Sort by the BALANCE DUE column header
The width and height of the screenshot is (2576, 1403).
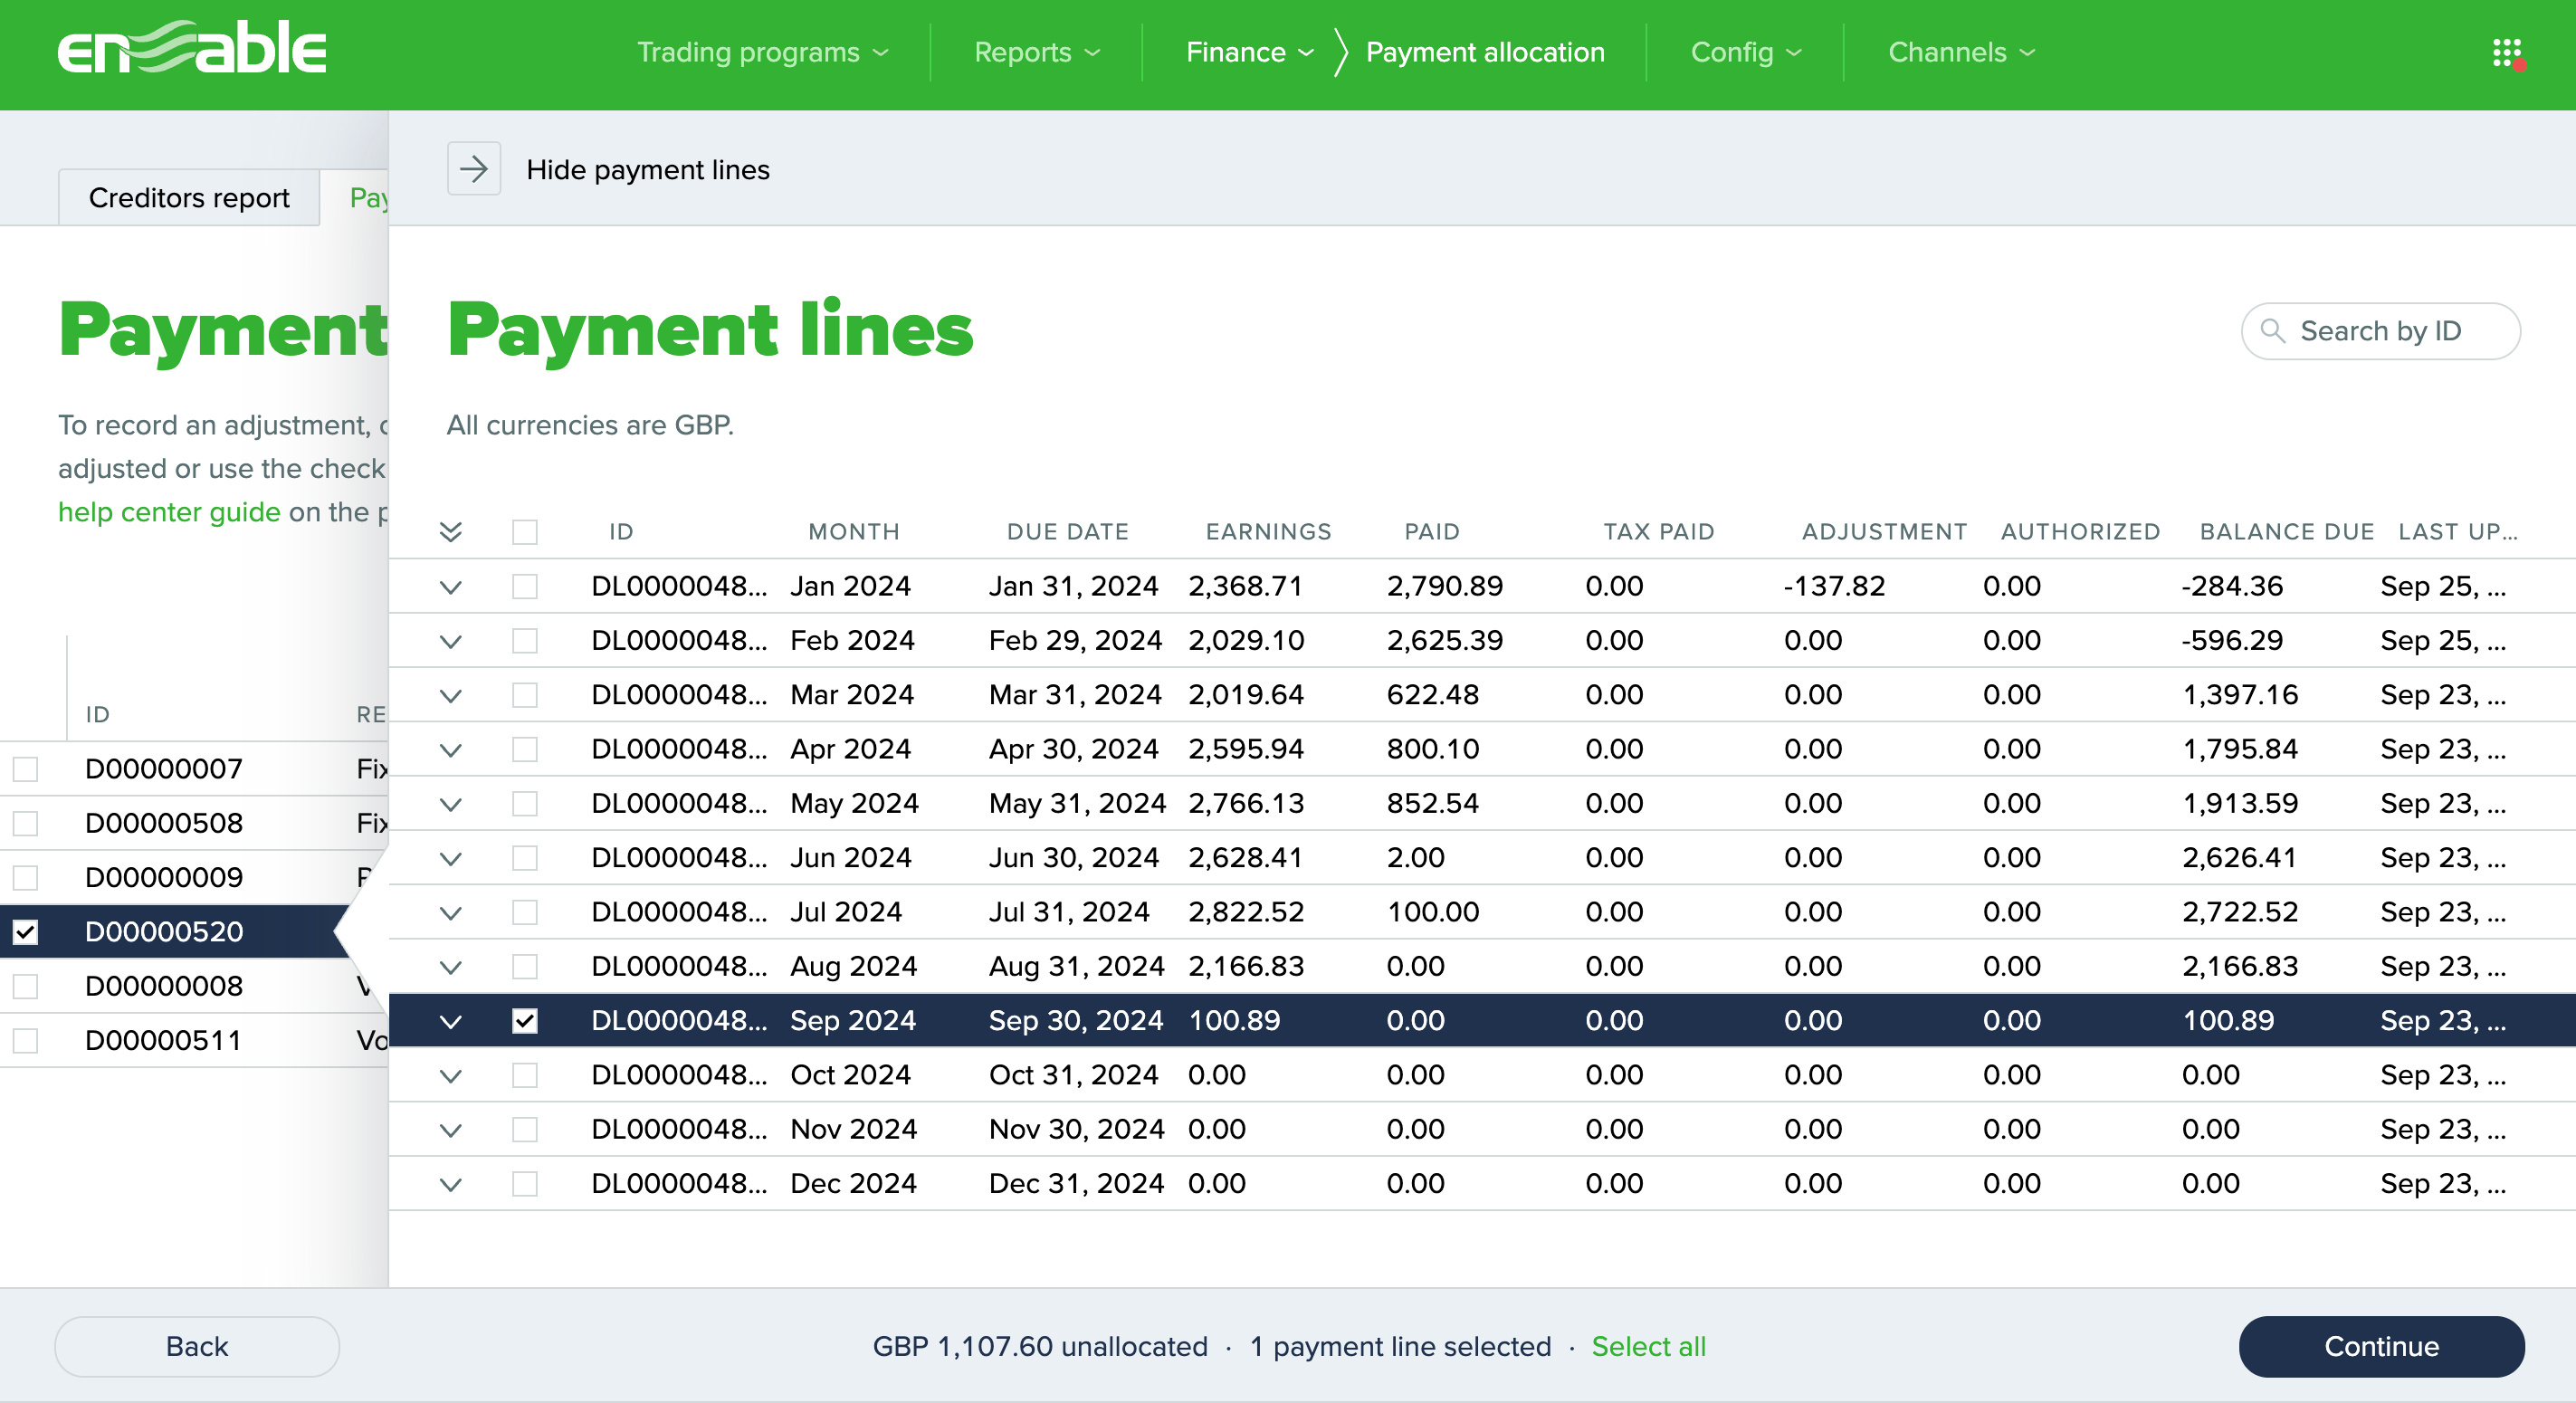pyautogui.click(x=2286, y=532)
